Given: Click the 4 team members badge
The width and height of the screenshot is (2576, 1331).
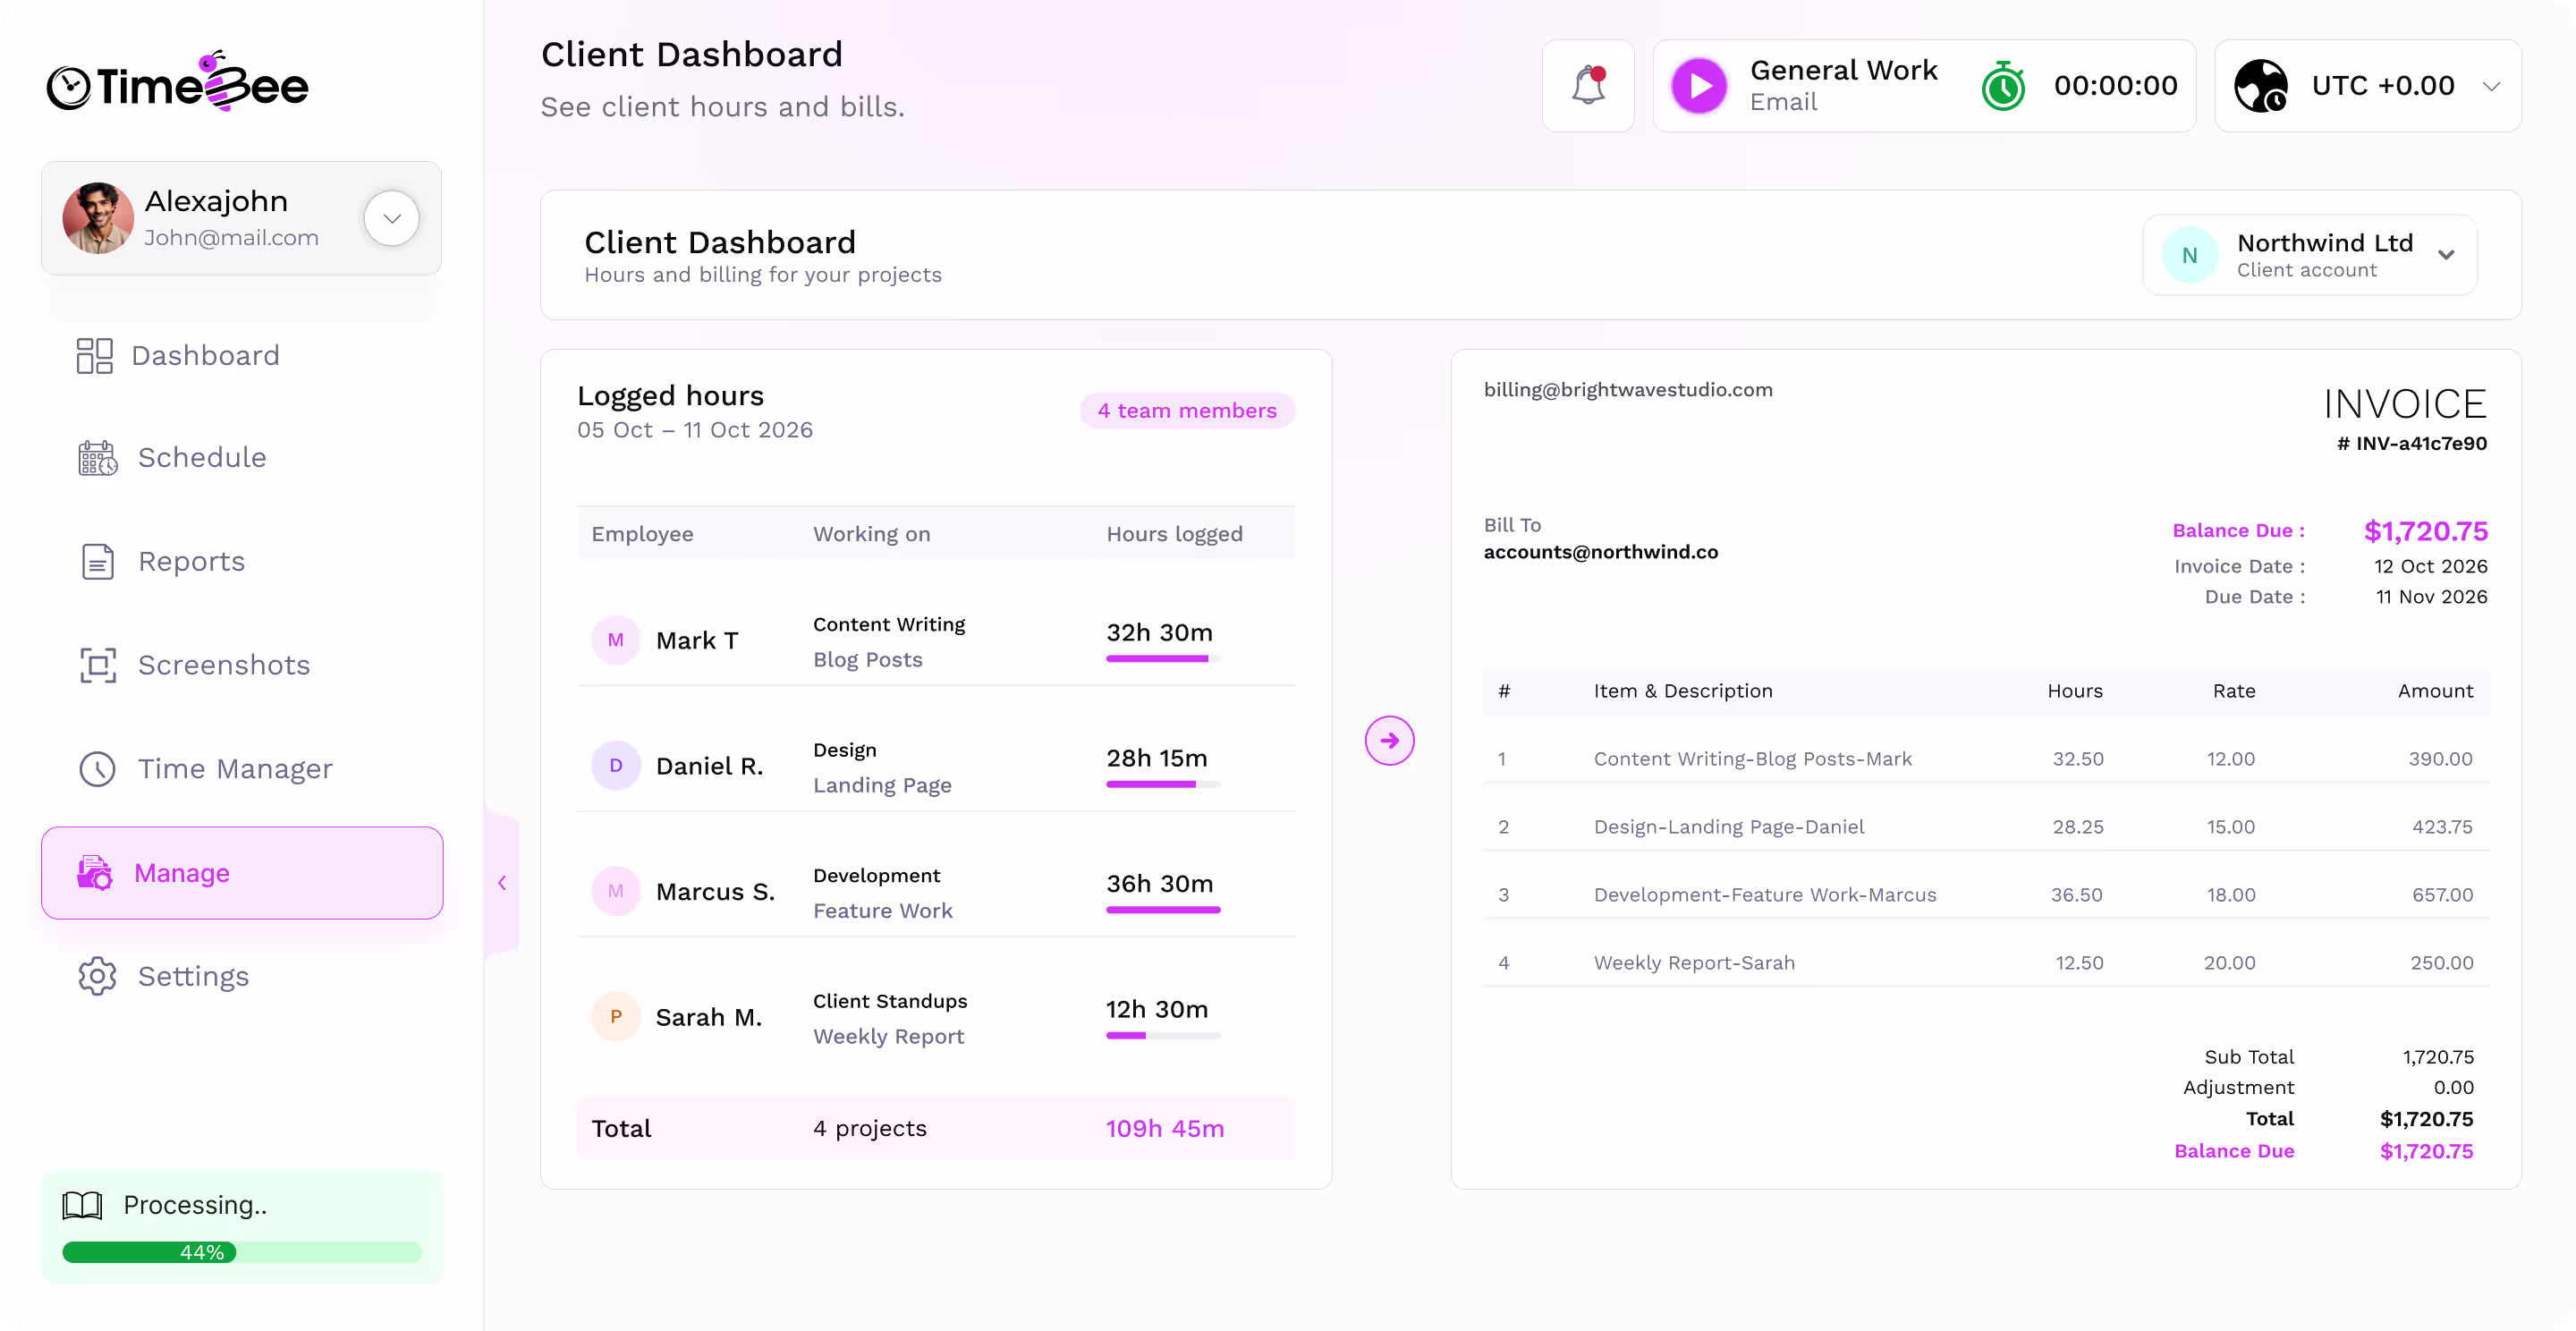Looking at the screenshot, I should click(1187, 411).
